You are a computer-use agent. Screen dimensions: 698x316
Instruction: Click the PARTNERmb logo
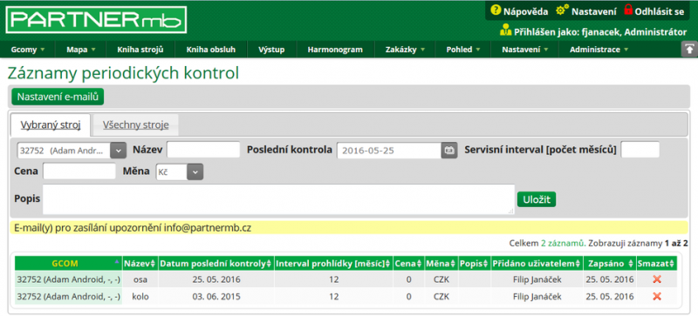[96, 20]
